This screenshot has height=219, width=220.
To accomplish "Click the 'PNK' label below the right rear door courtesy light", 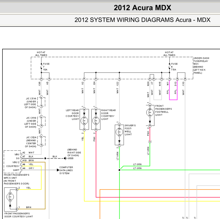I will coord(94,139).
